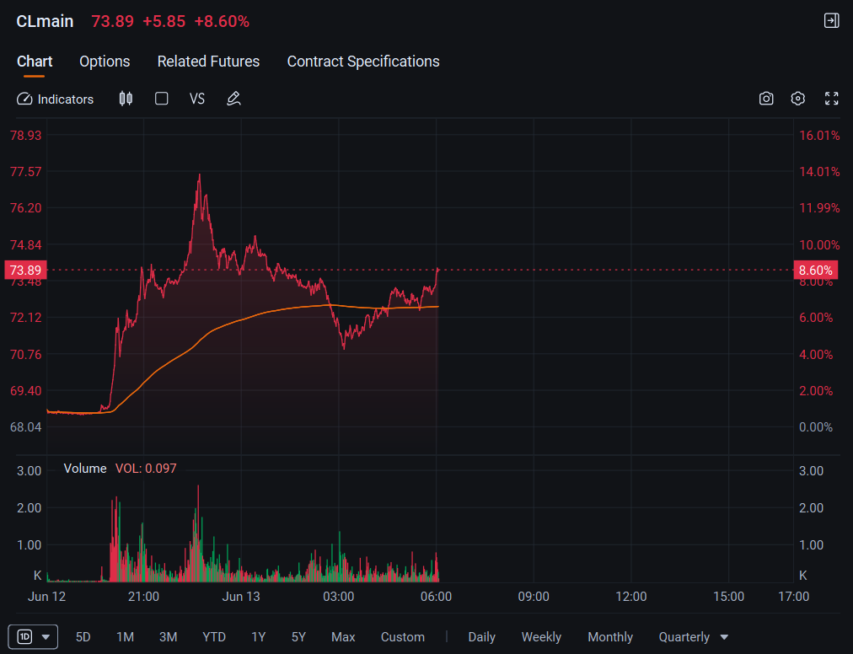Image resolution: width=853 pixels, height=654 pixels.
Task: Expand the Quarterly interval dropdown arrow
Action: [x=724, y=637]
